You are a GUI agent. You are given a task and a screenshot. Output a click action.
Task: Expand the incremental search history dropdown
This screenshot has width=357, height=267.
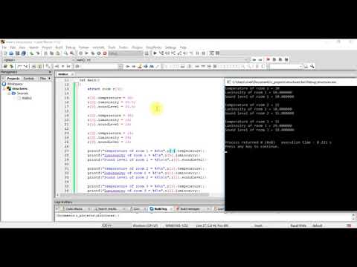click(120, 66)
